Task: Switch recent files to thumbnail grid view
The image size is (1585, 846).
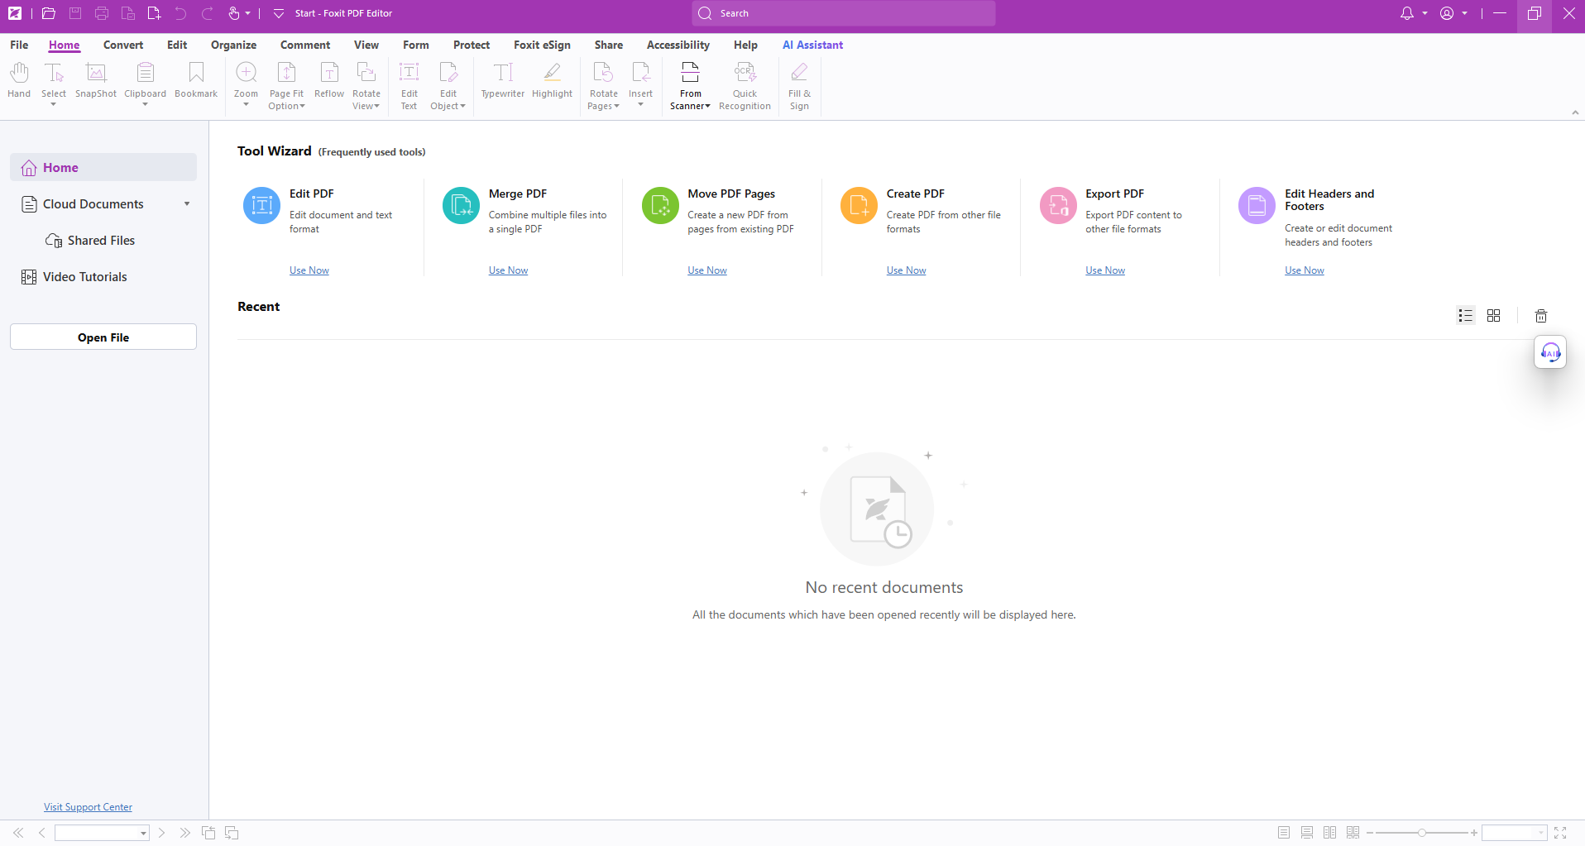Action: 1493,316
